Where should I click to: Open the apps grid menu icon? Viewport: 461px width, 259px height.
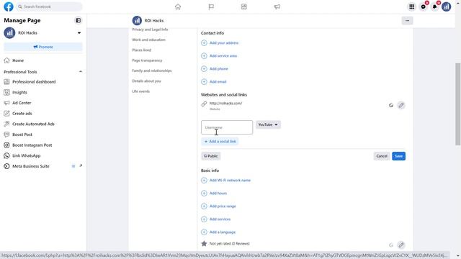point(411,6)
